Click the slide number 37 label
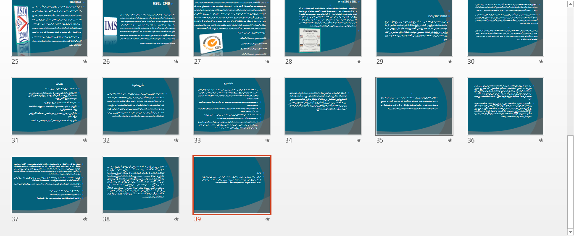 click(15, 219)
